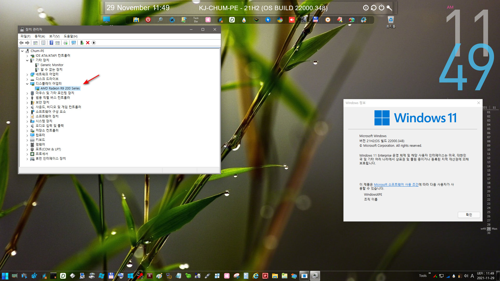
Task: Click the A input language indicator in tray
Action: click(472, 276)
